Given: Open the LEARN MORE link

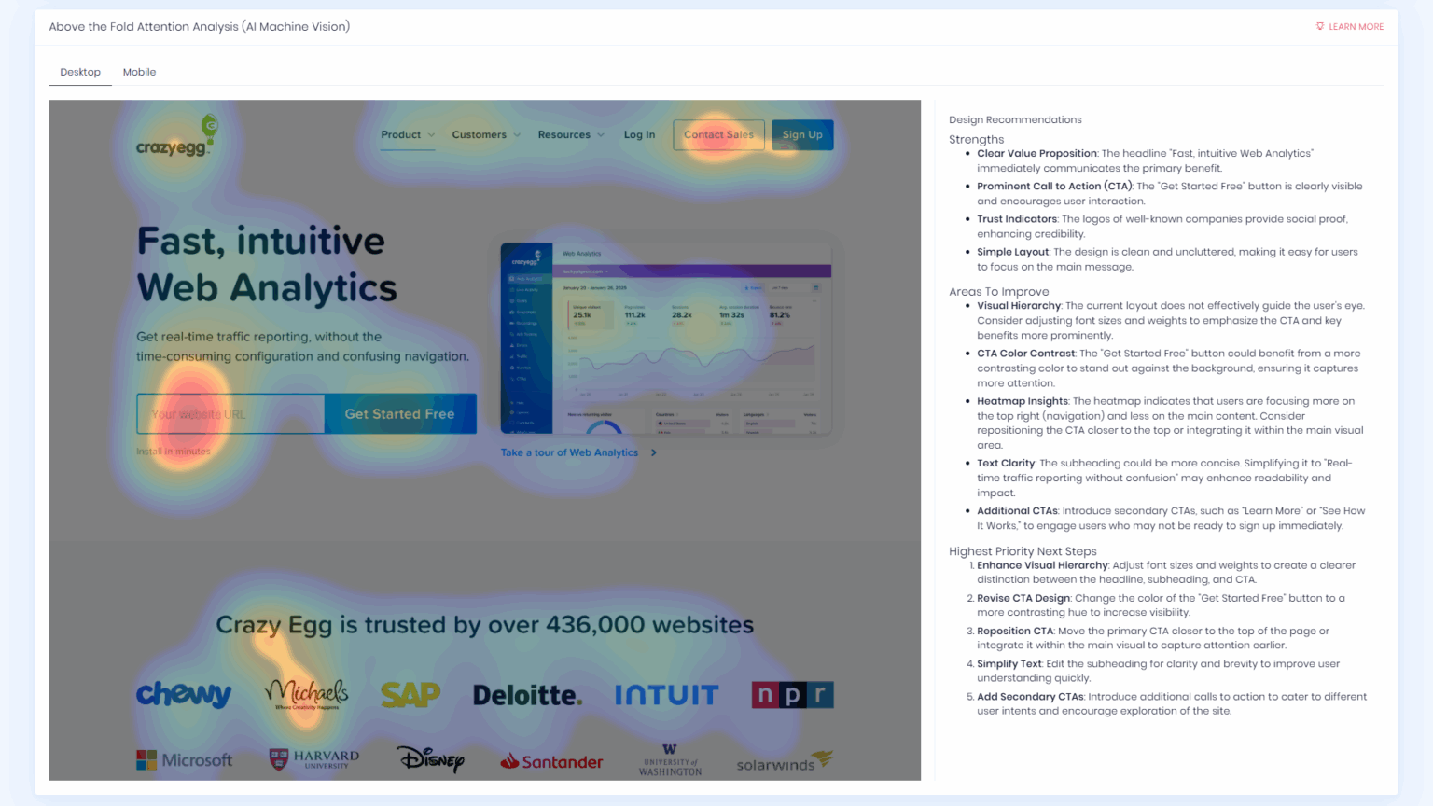Looking at the screenshot, I should pos(1350,26).
